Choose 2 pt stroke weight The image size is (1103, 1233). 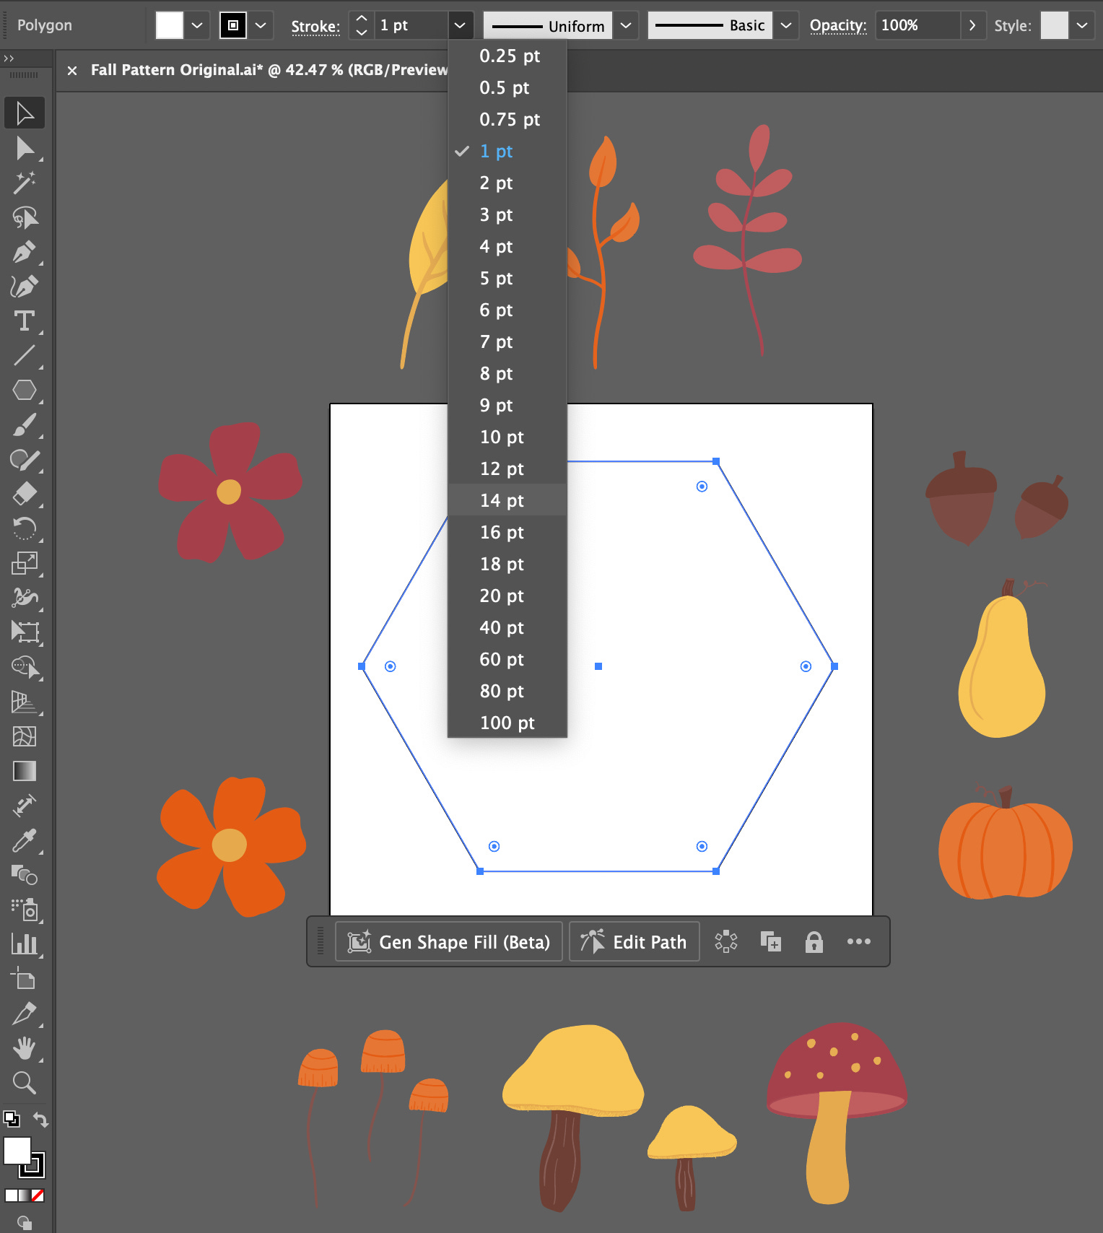(507, 183)
